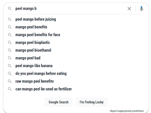
Task: Click the I'm Feeling Lucky button
Action: coord(92,102)
